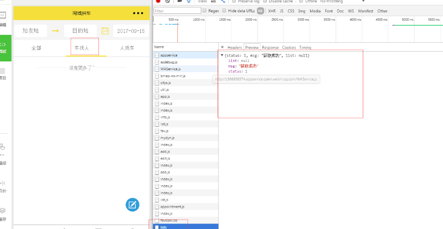The height and width of the screenshot is (229, 443).
Task: Click the 编辑 sidebar icon
Action: click(x=3, y=19)
